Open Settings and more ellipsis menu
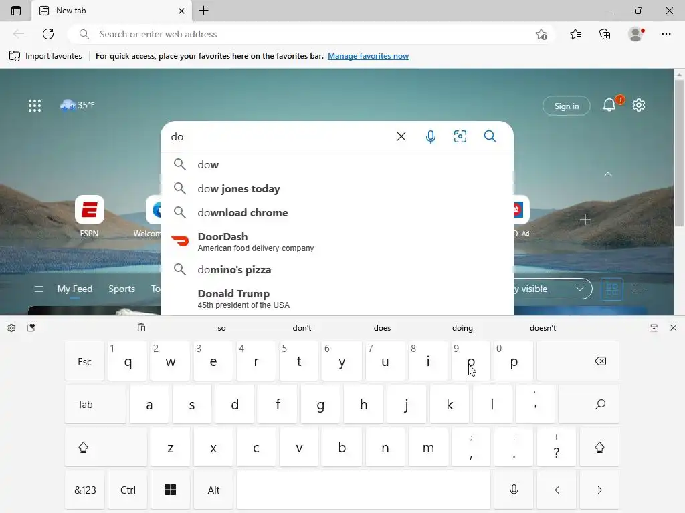 tap(666, 34)
